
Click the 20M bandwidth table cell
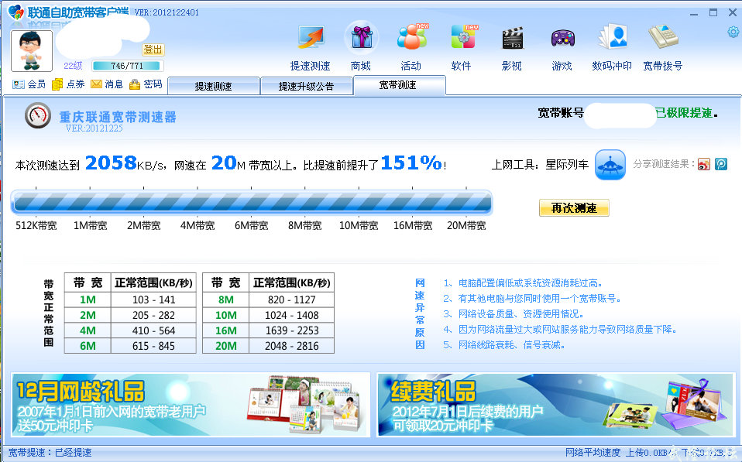pyautogui.click(x=226, y=346)
